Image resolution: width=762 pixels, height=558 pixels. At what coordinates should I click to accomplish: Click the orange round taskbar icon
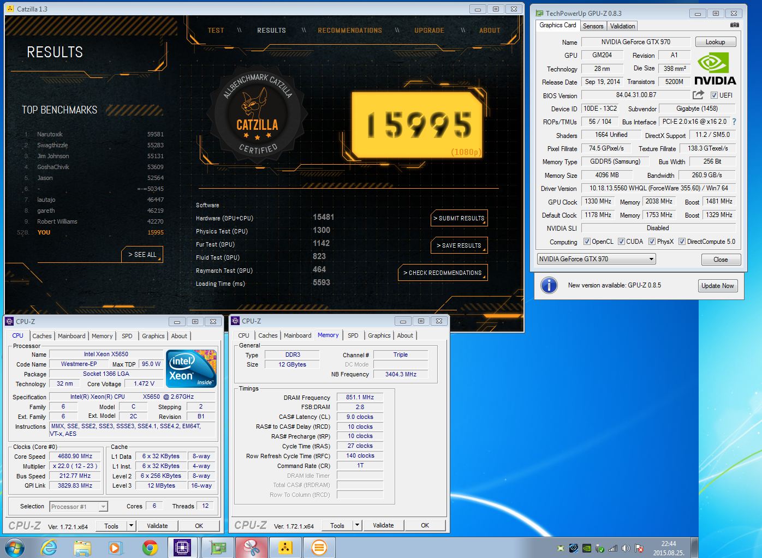pyautogui.click(x=319, y=548)
